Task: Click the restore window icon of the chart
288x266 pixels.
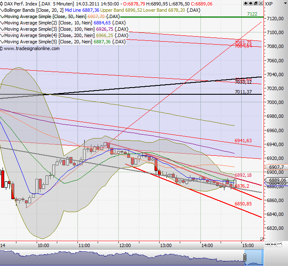Action: click(256, 3)
